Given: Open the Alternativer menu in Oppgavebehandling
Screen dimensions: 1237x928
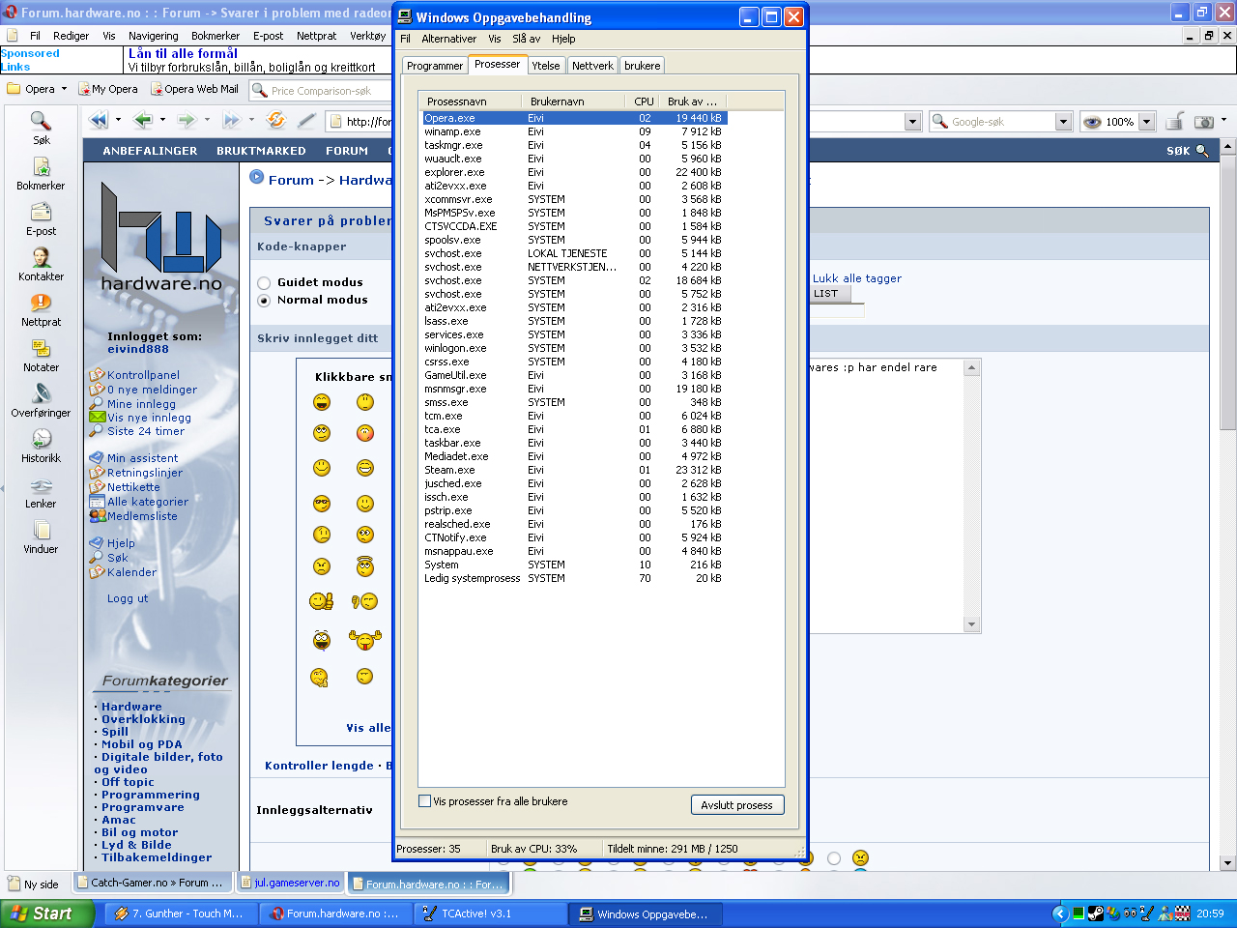Looking at the screenshot, I should 448,39.
